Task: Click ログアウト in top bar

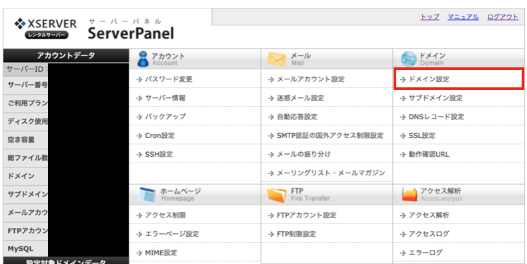Action: tap(503, 17)
